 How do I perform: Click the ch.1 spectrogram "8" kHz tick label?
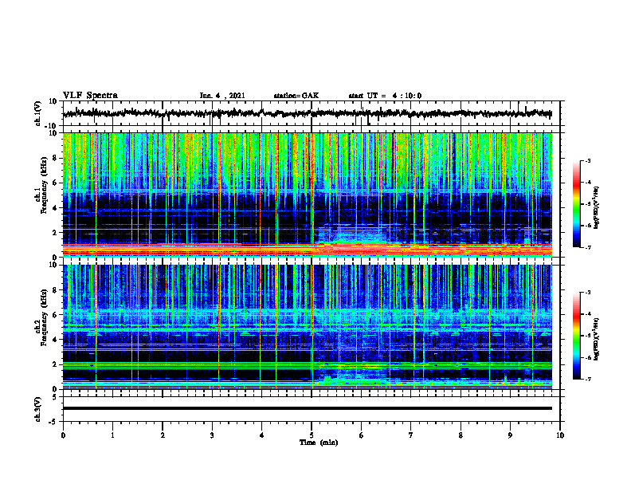click(x=55, y=158)
